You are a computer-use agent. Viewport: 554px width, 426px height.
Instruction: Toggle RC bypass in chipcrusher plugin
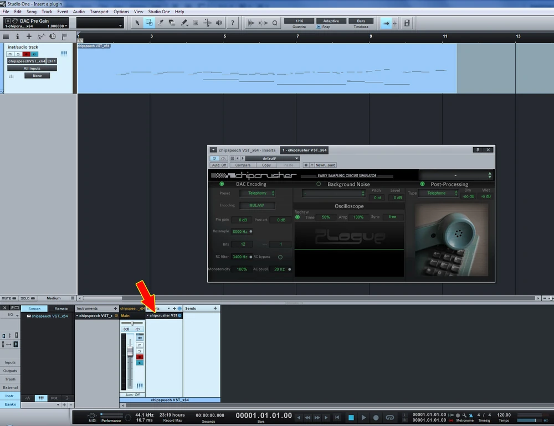(280, 257)
